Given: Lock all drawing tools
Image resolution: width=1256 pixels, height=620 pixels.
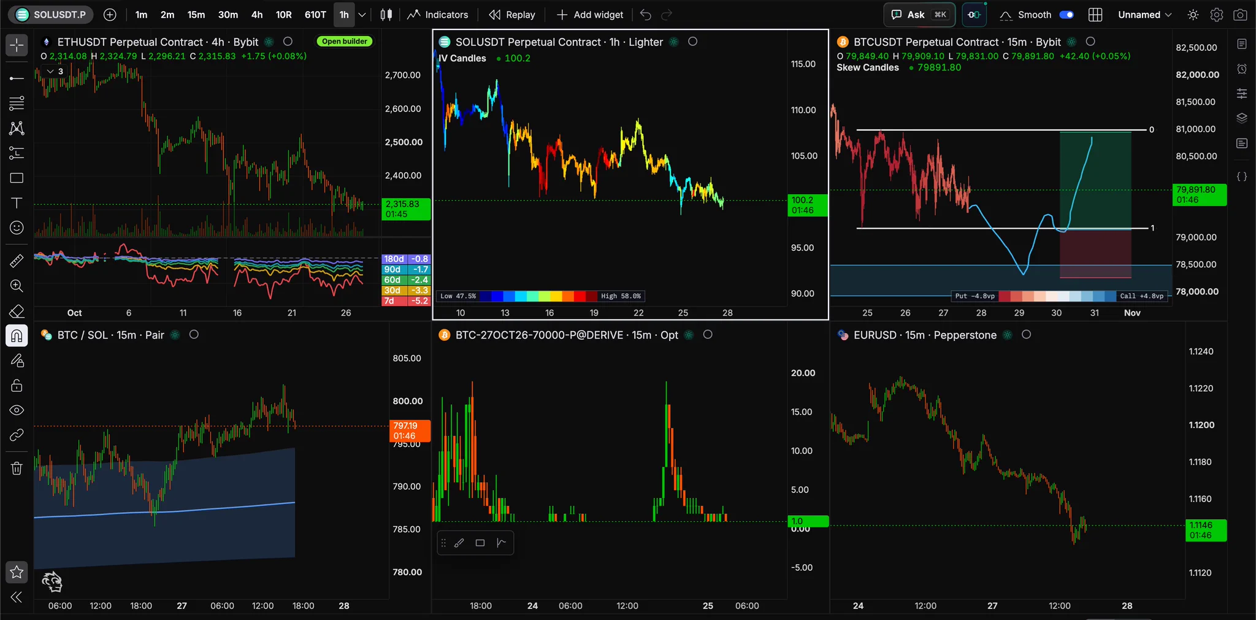Looking at the screenshot, I should tap(17, 385).
